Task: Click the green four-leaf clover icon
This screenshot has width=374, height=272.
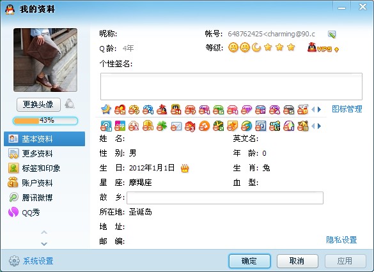Action: coord(162,126)
